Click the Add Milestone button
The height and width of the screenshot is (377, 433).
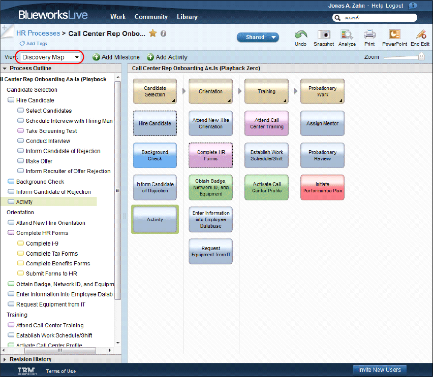(116, 57)
